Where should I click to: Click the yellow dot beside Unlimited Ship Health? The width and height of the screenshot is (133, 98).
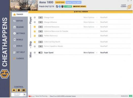click(35, 42)
